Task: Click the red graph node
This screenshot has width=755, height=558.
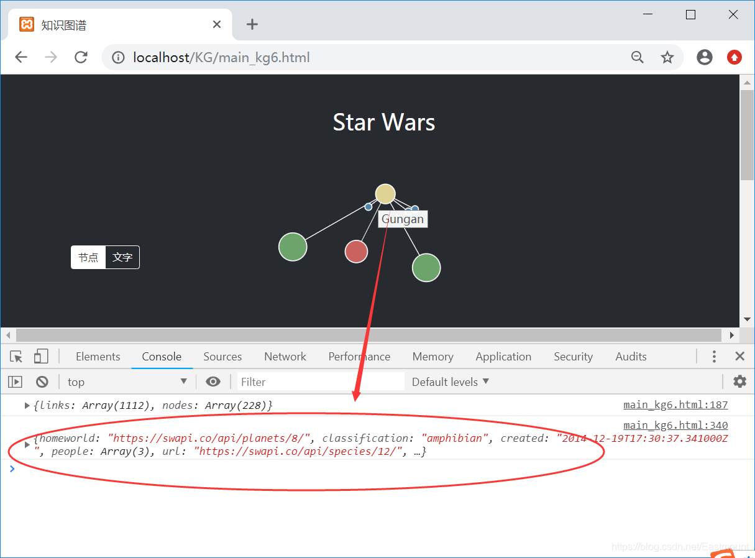Action: (356, 251)
